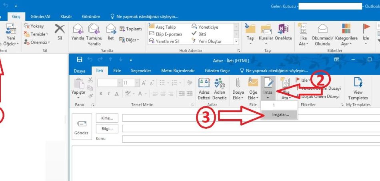Open the OneNote icon in ribbon
Image resolution: width=380 pixels, height=181 pixels.
[283, 31]
